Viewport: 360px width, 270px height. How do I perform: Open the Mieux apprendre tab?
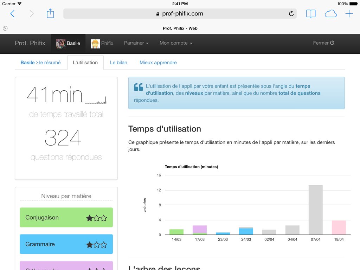point(158,63)
